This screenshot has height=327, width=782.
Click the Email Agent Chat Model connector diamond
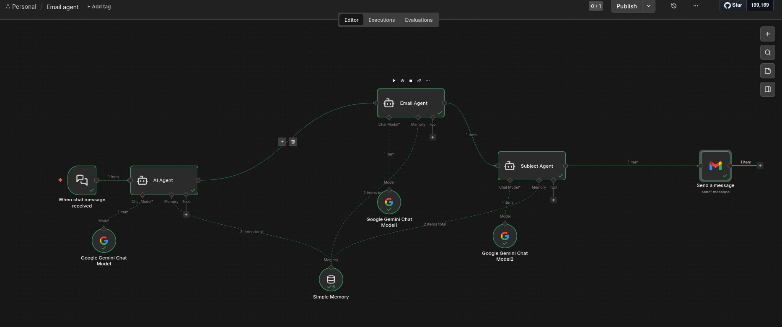(389, 117)
